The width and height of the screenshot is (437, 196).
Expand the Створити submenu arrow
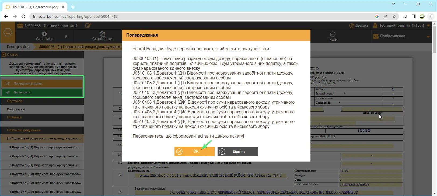coord(67,36)
